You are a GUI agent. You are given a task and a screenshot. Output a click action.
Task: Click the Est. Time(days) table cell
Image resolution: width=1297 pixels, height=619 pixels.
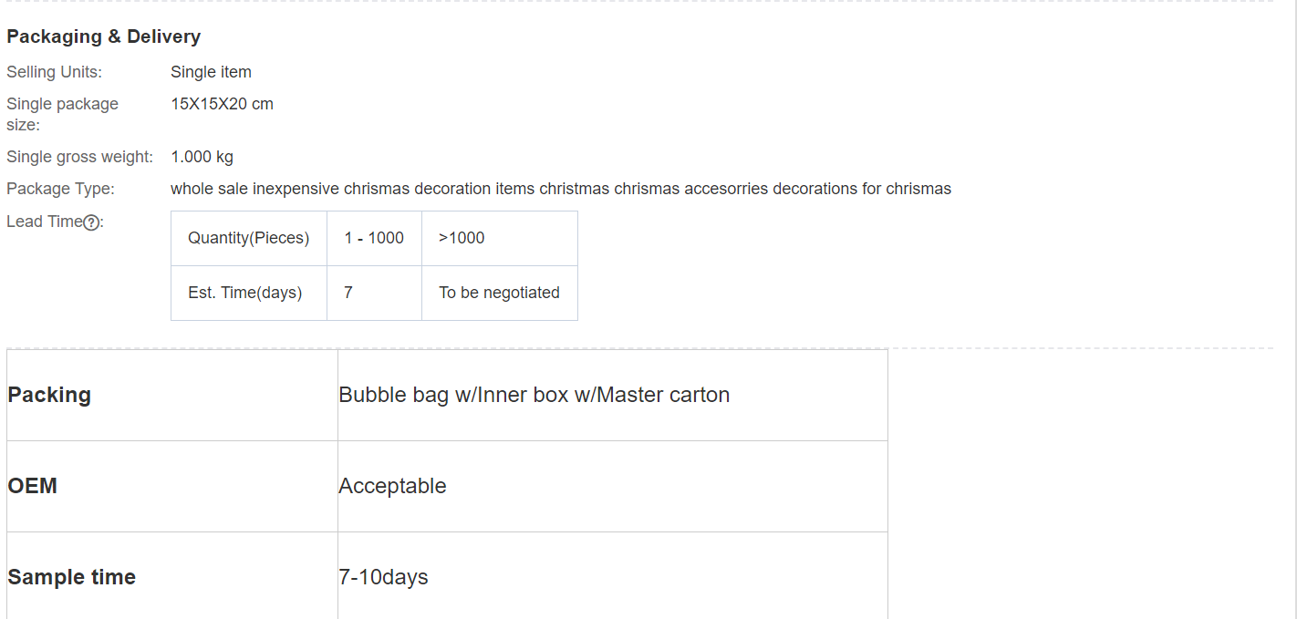click(x=244, y=293)
